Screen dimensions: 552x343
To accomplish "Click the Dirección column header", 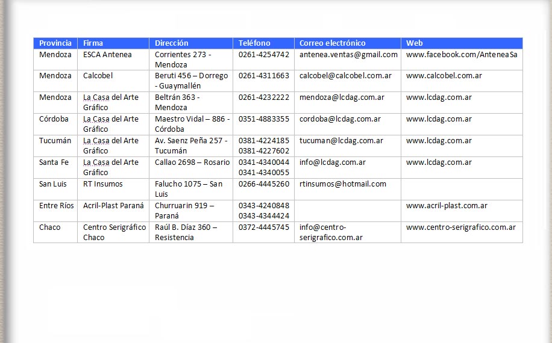I will (171, 43).
